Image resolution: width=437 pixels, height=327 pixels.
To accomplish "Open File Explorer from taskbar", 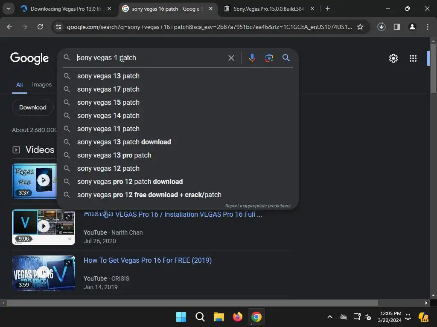I will click(x=219, y=317).
